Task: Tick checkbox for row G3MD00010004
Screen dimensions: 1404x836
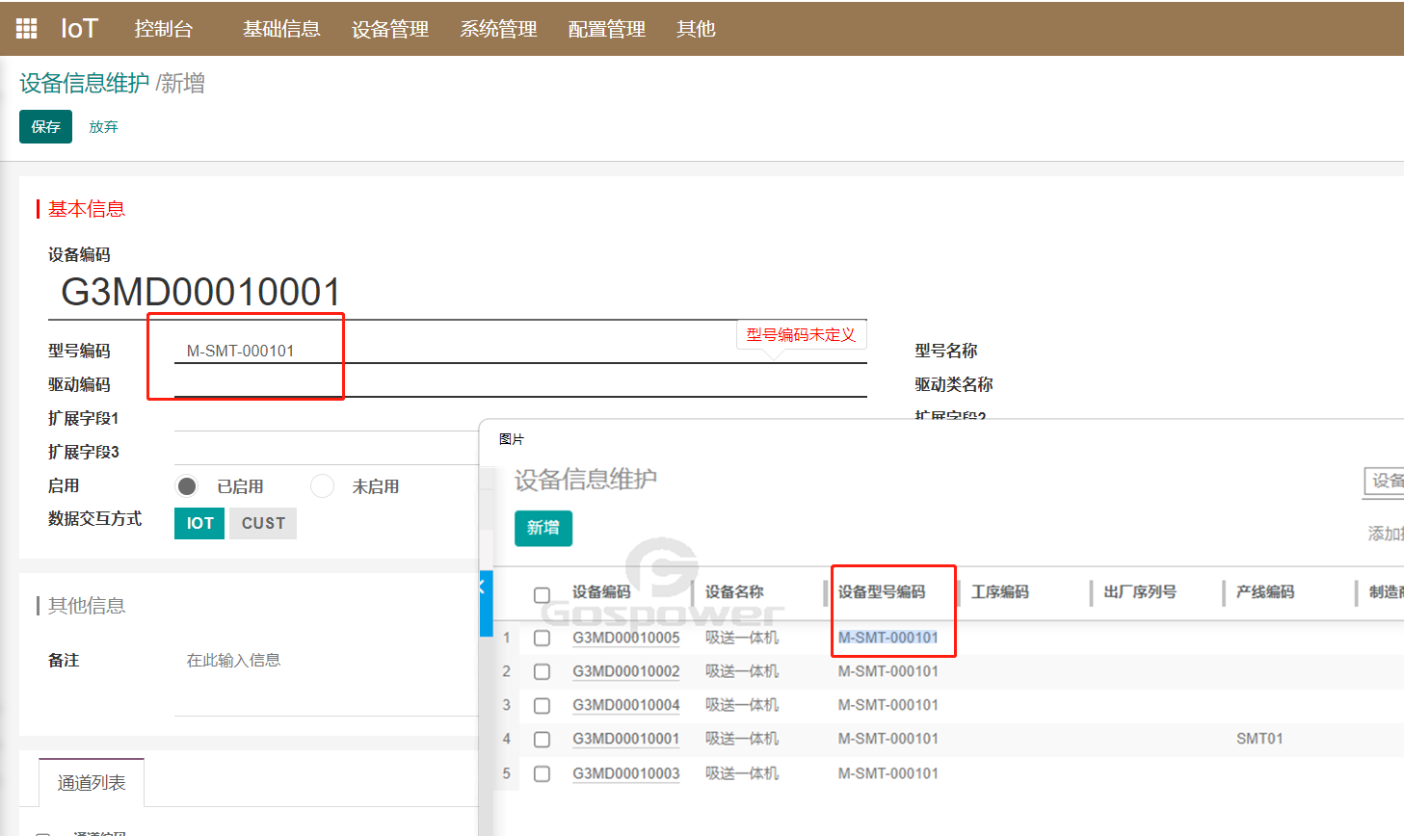Action: (x=542, y=705)
